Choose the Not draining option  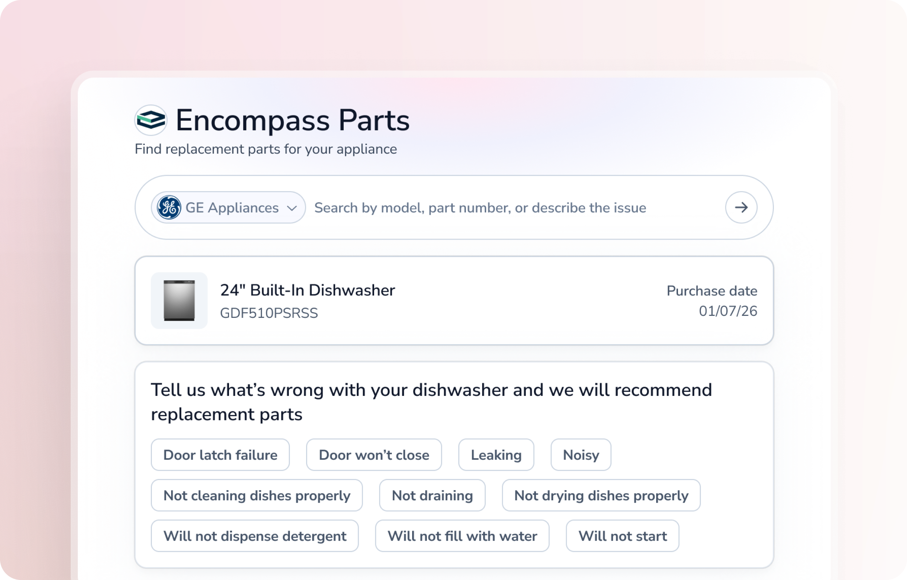432,495
